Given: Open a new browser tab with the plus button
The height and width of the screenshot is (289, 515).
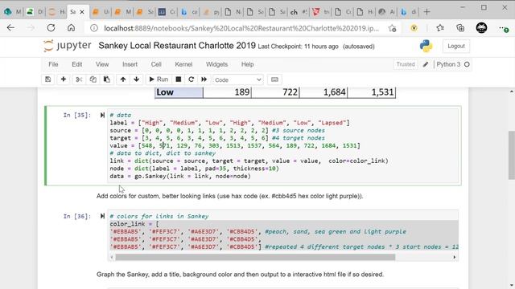Looking at the screenshot, I should click(x=426, y=12).
